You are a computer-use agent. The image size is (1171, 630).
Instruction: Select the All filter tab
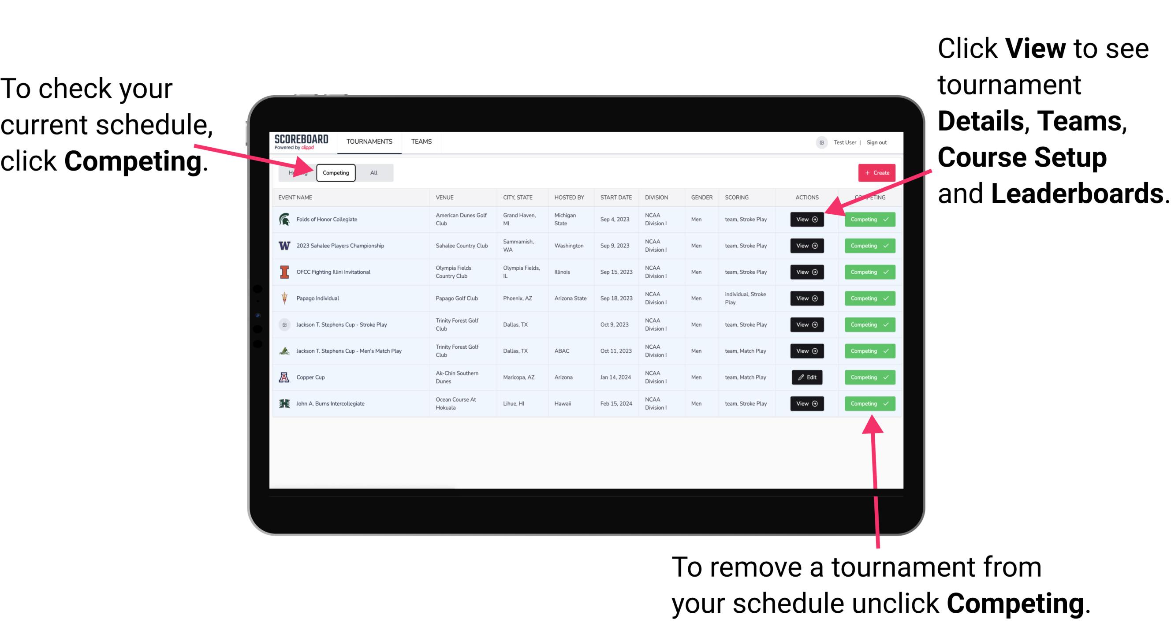[x=372, y=172]
